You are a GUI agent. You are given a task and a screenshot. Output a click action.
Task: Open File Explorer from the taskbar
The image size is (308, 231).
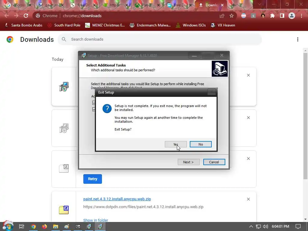click(56, 226)
